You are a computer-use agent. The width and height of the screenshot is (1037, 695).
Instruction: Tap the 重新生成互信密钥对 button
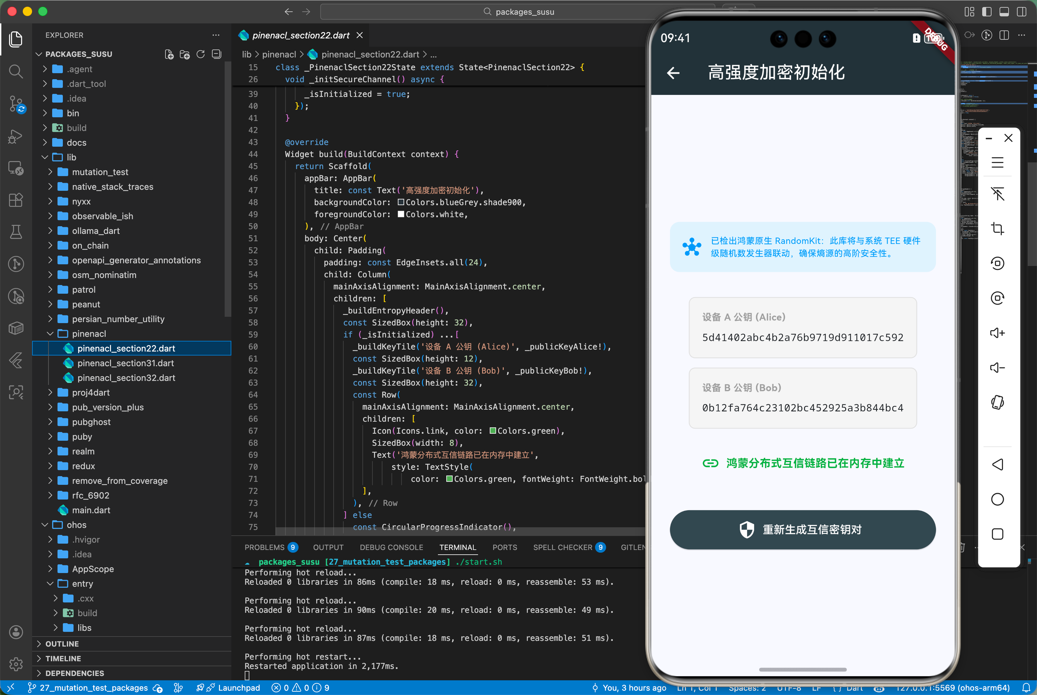tap(802, 530)
